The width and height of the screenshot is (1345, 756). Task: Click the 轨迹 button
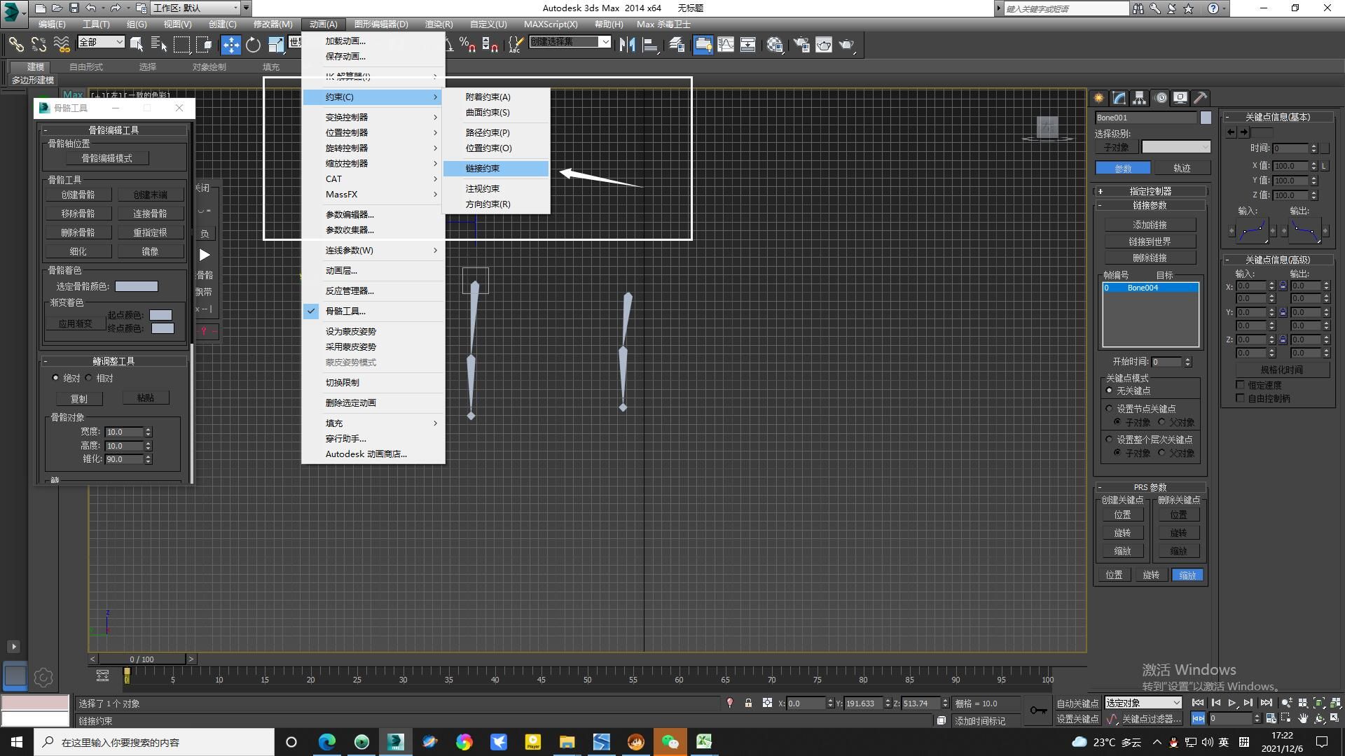click(1182, 168)
